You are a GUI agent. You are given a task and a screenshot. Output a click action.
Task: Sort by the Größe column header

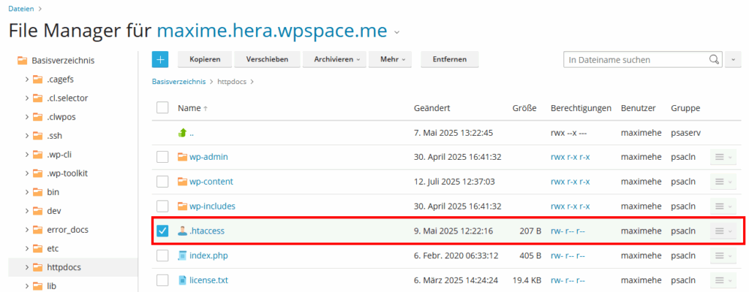coord(524,108)
